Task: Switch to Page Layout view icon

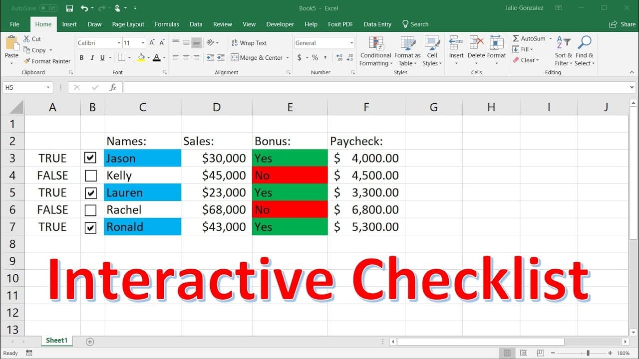Action: pos(524,353)
